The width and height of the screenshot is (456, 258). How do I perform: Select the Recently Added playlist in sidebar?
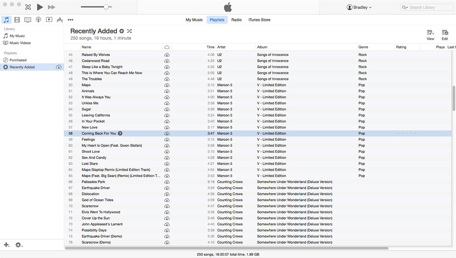(32, 67)
